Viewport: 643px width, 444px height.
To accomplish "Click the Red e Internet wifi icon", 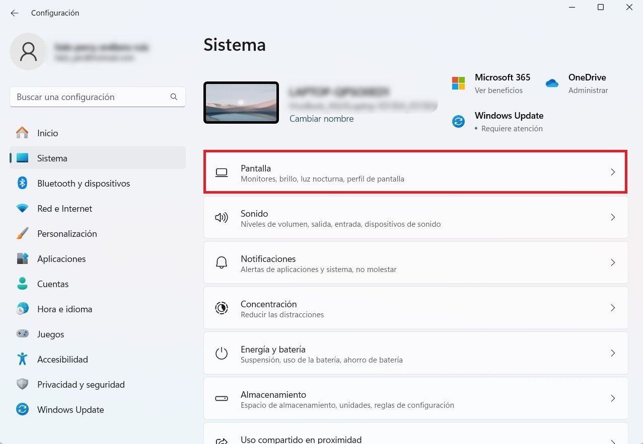I will [22, 209].
